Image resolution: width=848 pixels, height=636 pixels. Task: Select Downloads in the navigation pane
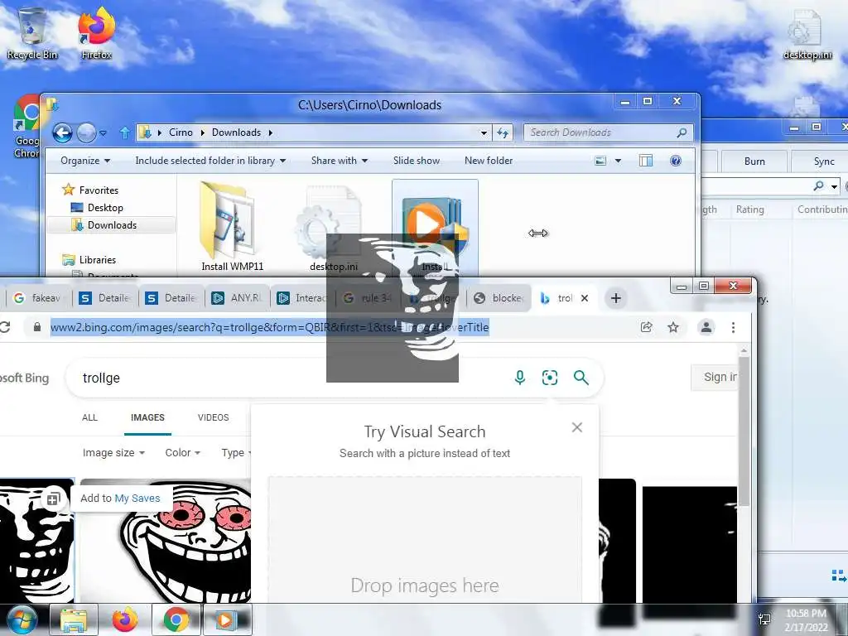(x=112, y=225)
